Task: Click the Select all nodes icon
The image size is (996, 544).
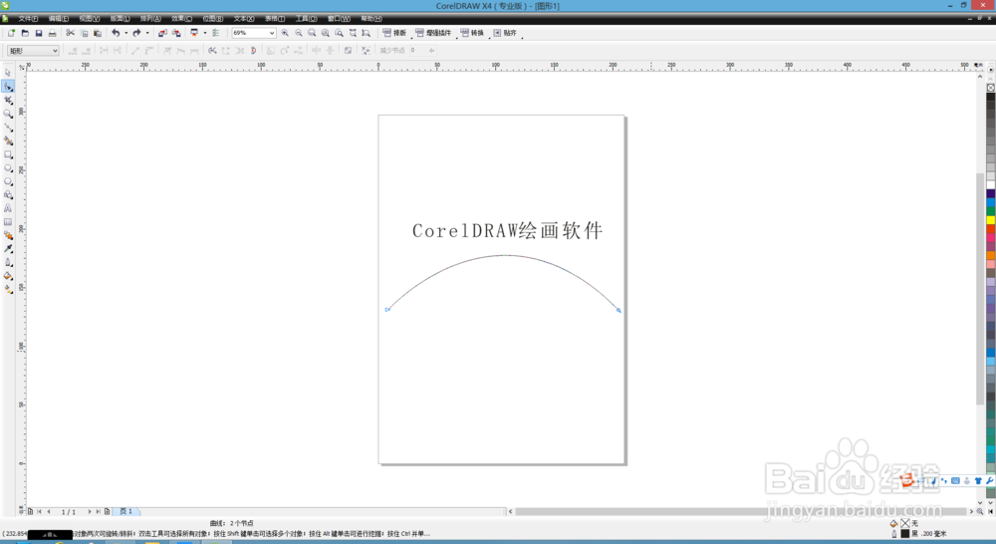Action: [x=366, y=50]
